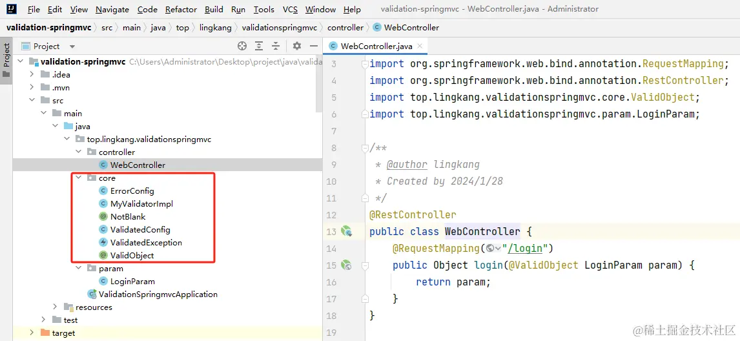740x341 pixels.
Task: Click the IntelliJ IDEA logo icon
Action: pos(12,9)
